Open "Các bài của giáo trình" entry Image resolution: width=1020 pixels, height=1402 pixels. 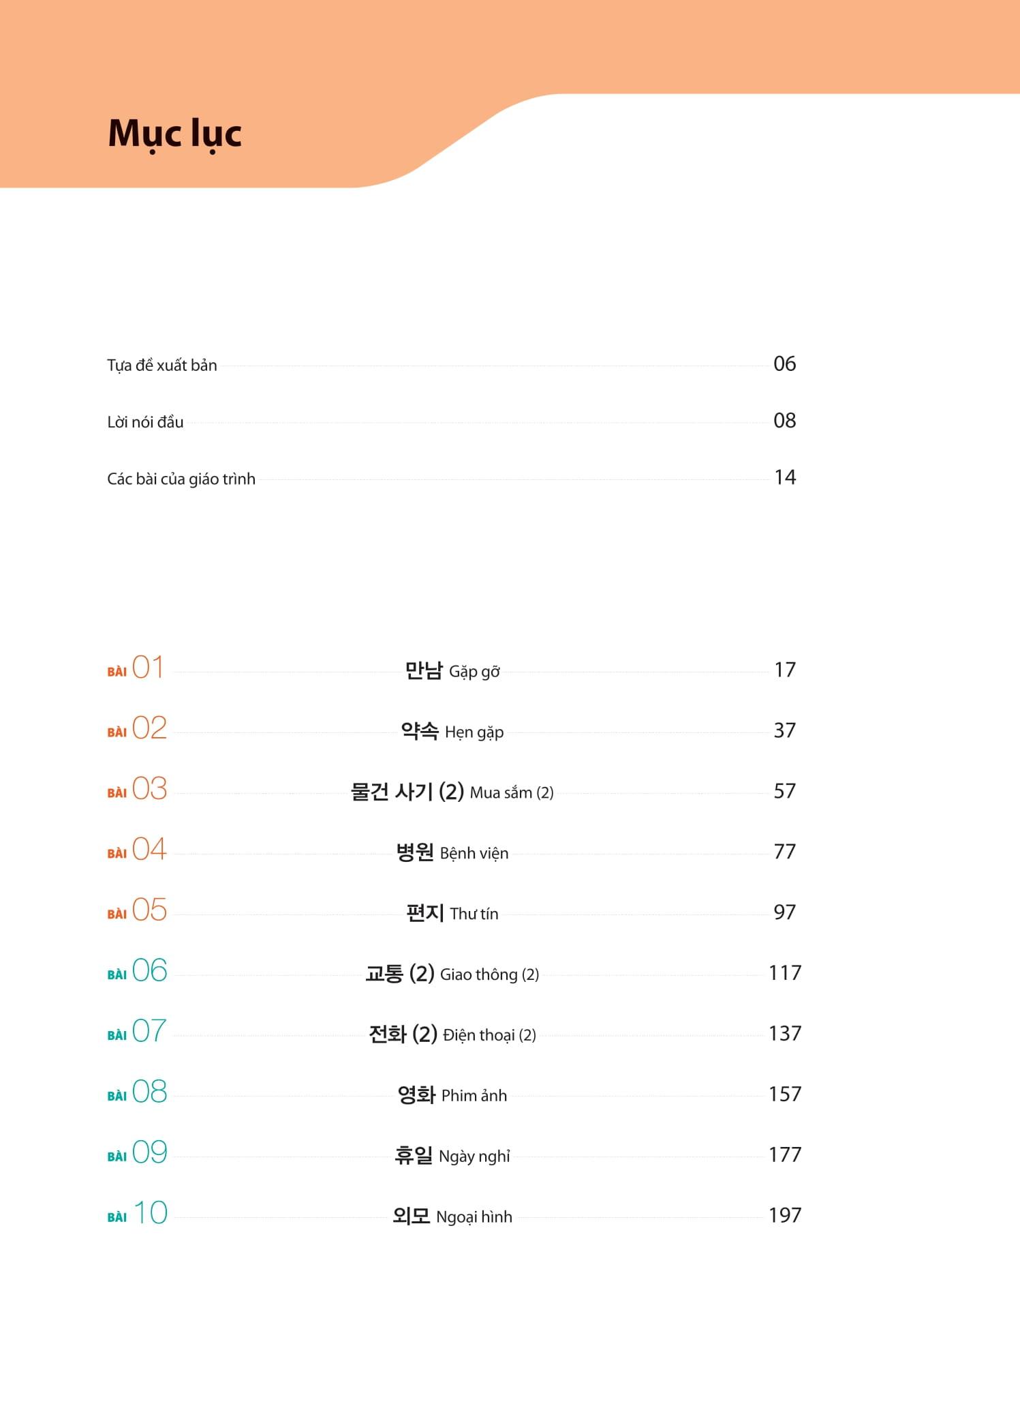pos(181,479)
